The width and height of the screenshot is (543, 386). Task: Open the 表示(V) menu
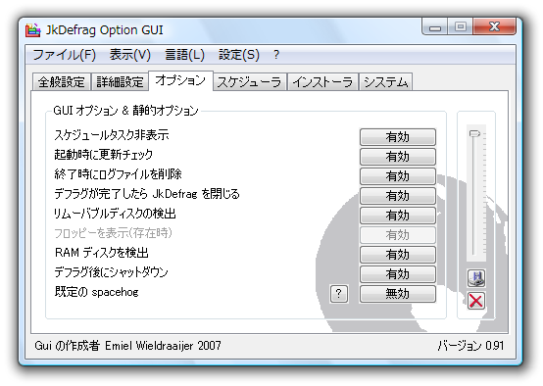click(x=130, y=55)
